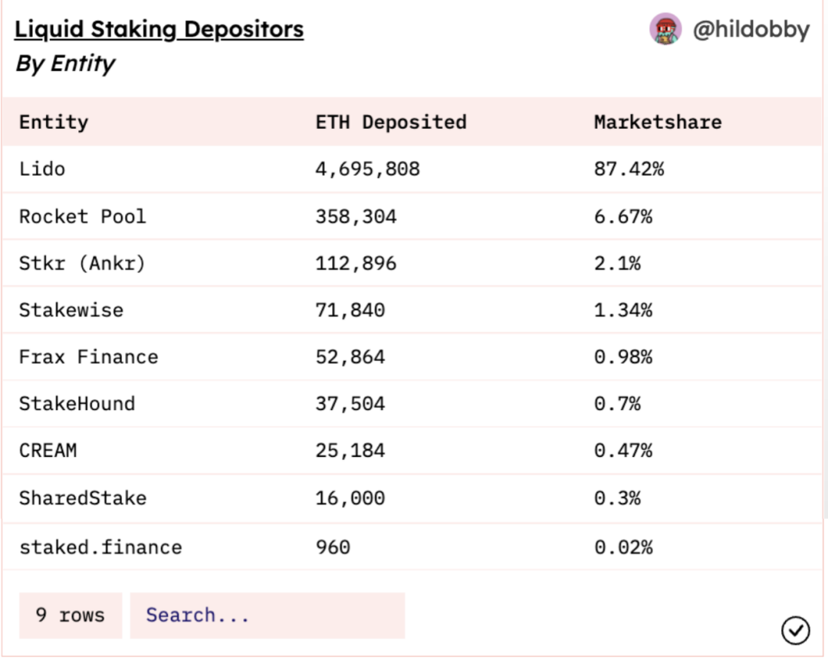The height and width of the screenshot is (660, 828).
Task: Sort by the Entity column header
Action: [x=54, y=122]
